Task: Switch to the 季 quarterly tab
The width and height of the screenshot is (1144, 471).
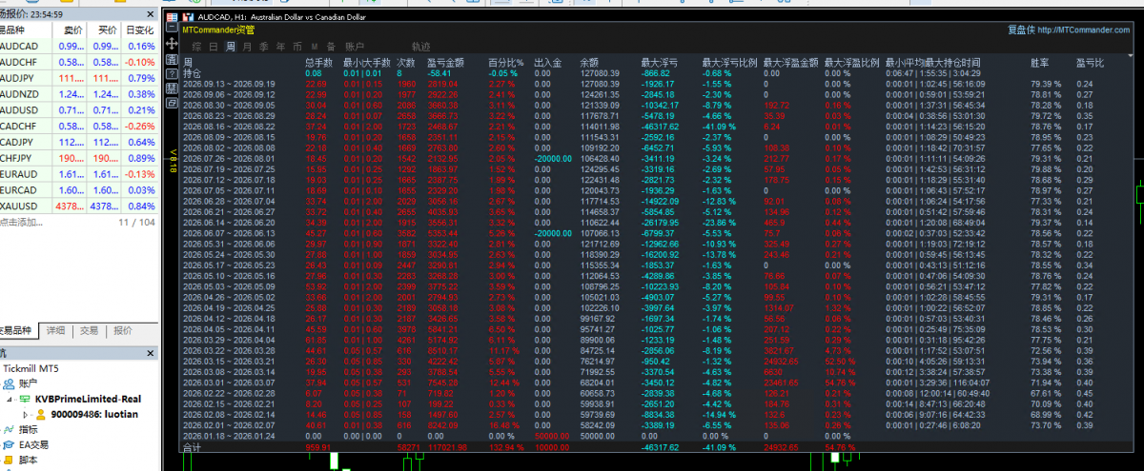Action: pyautogui.click(x=263, y=46)
